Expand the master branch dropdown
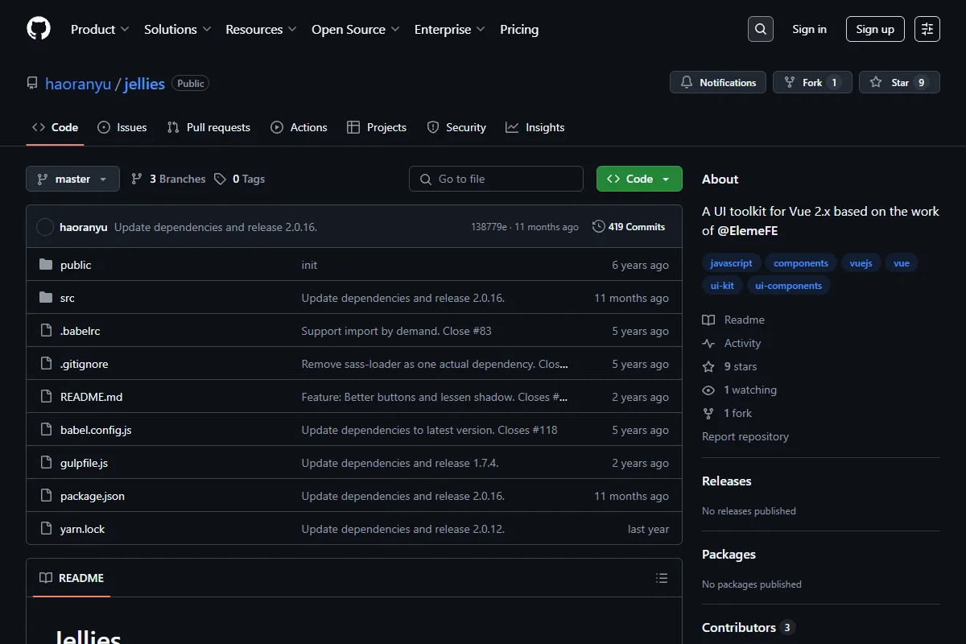This screenshot has height=644, width=966. click(72, 179)
